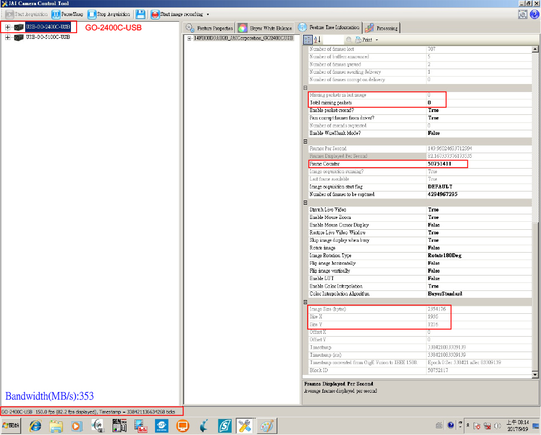Click the Pause/Snap toolbar icon
Screen dimensions: 541x435
coord(57,14)
